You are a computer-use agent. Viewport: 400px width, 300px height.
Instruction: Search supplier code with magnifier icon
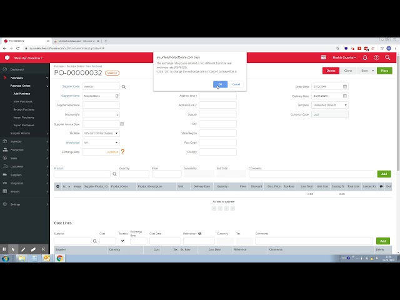point(124,87)
